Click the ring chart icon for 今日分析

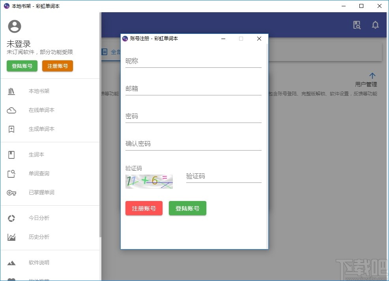tap(11, 218)
